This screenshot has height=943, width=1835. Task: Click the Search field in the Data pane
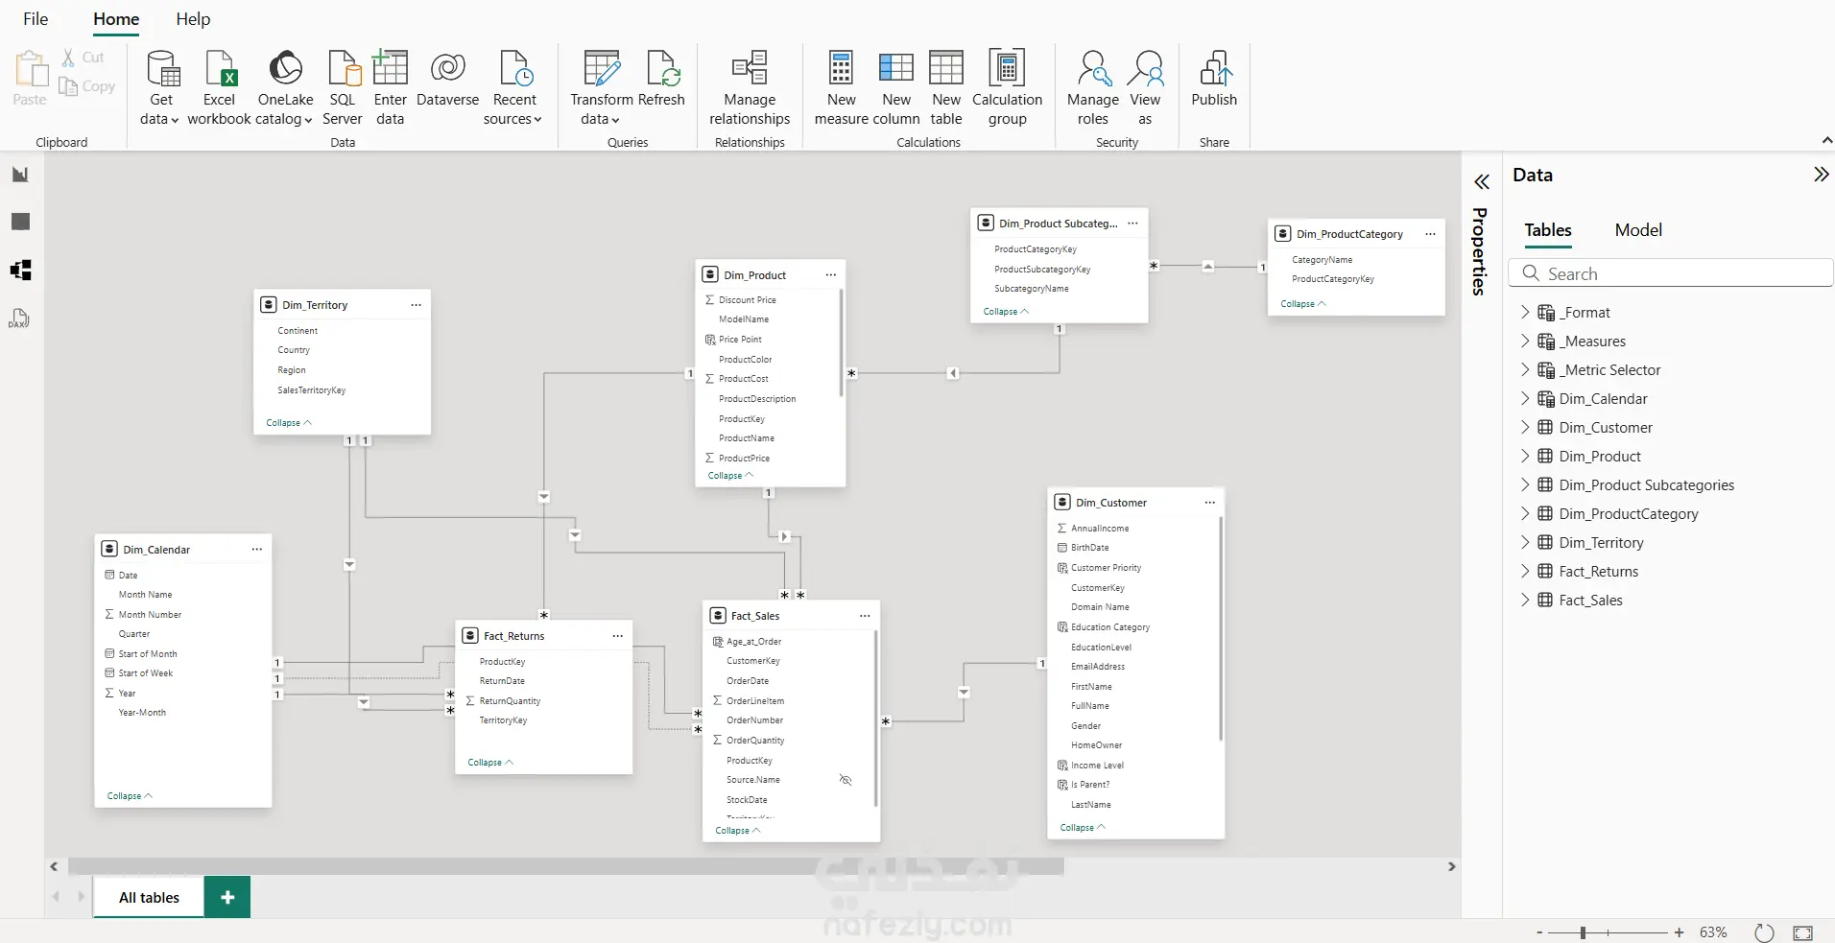point(1670,273)
